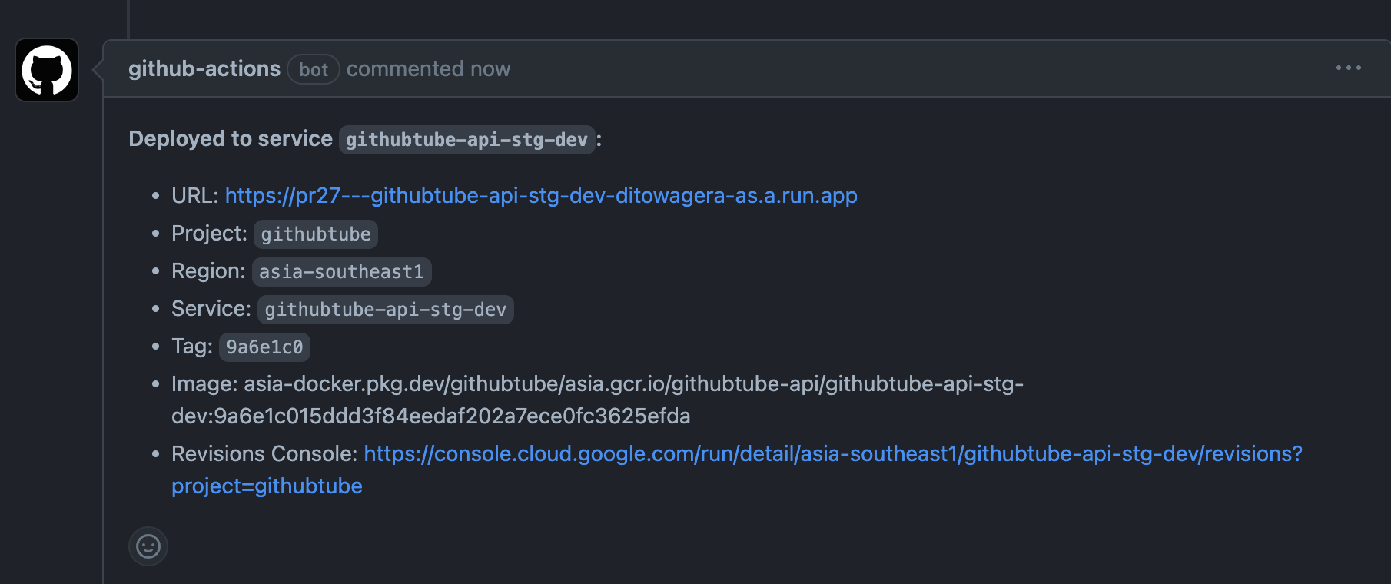Click the "URL:" label
The image size is (1391, 584).
coord(195,196)
